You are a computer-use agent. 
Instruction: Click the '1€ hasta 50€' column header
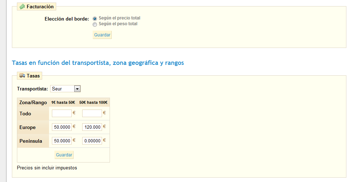63,103
